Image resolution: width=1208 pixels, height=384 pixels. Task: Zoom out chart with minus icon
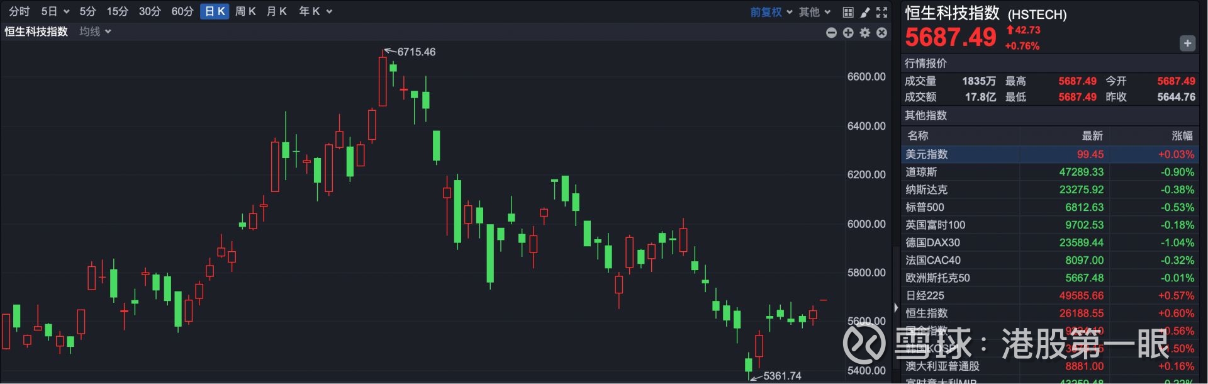click(831, 32)
